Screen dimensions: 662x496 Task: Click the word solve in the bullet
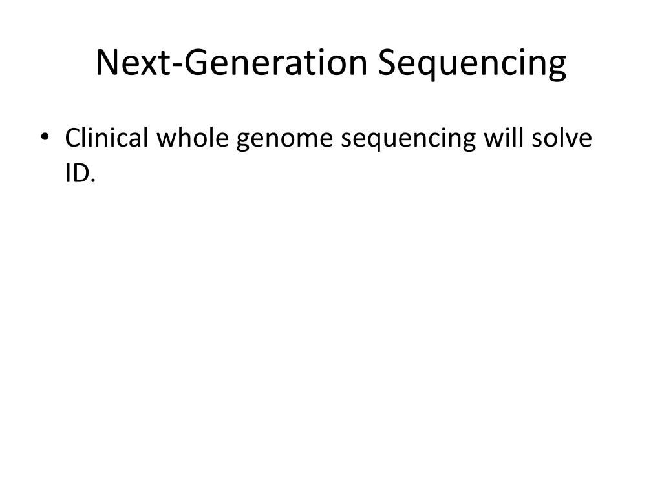tap(562, 138)
